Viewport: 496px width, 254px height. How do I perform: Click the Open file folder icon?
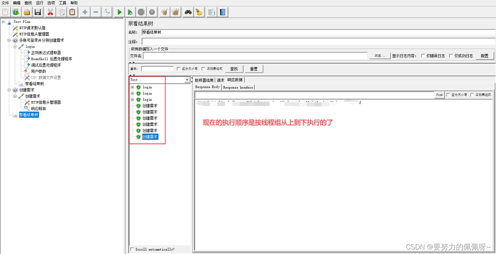click(27, 12)
